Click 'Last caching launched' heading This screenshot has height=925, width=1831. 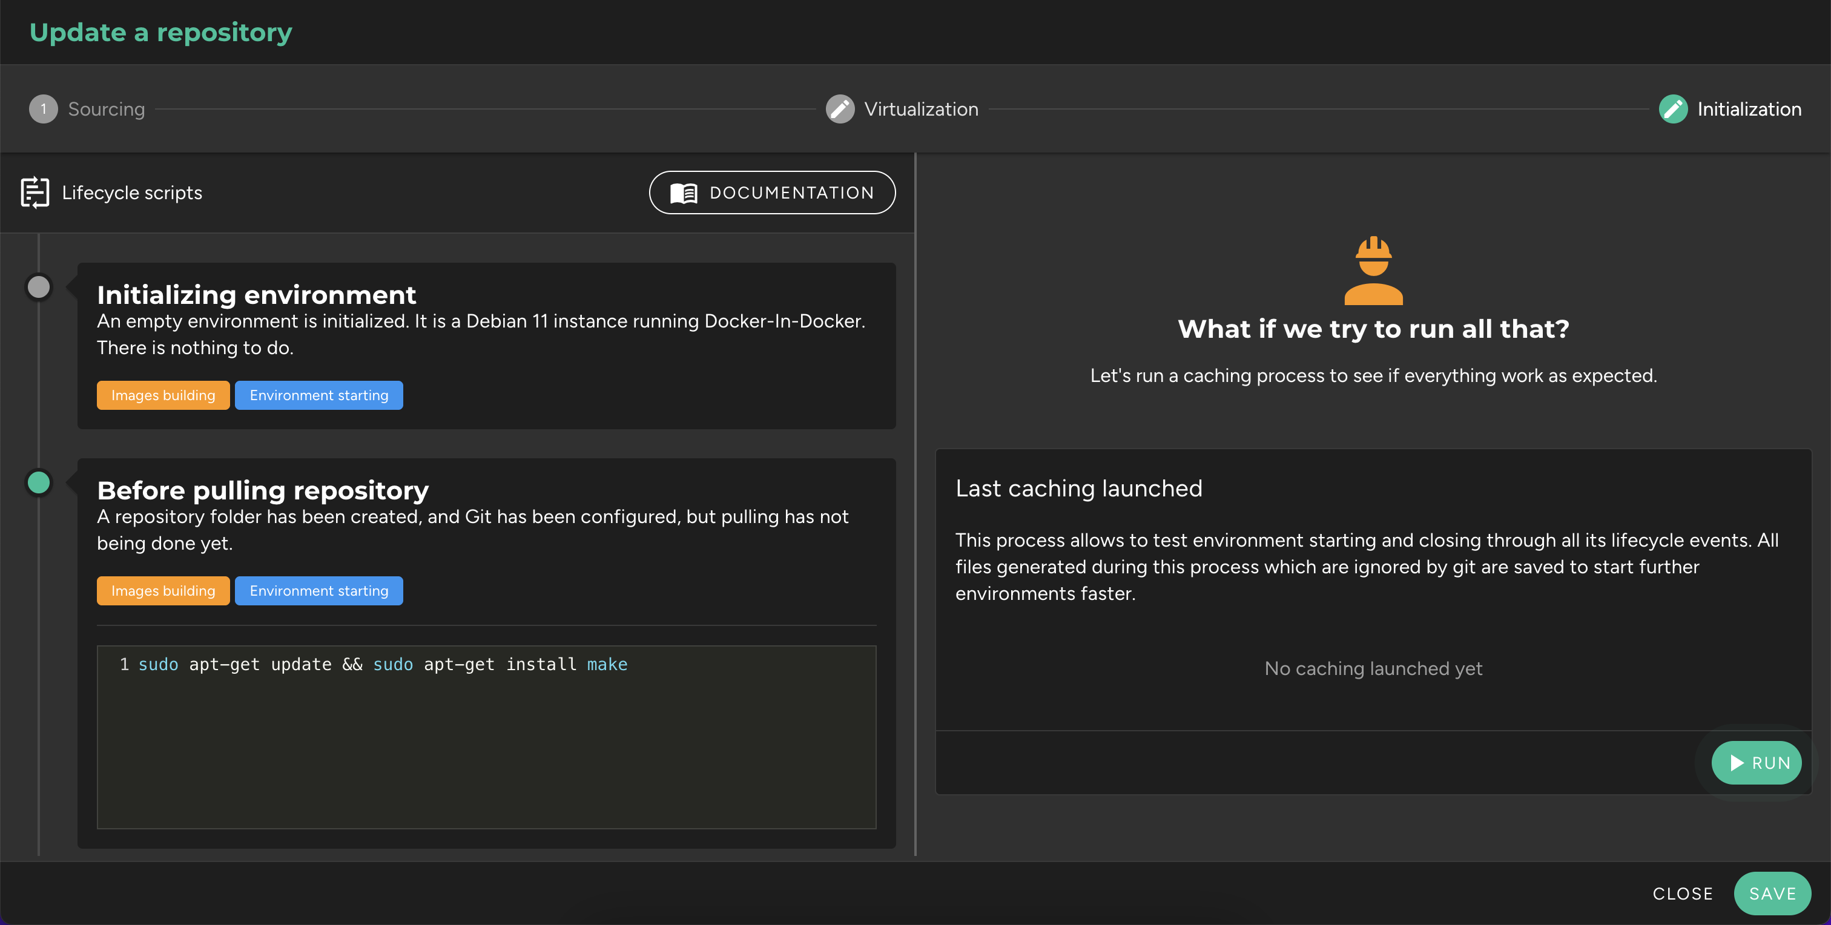click(1079, 488)
